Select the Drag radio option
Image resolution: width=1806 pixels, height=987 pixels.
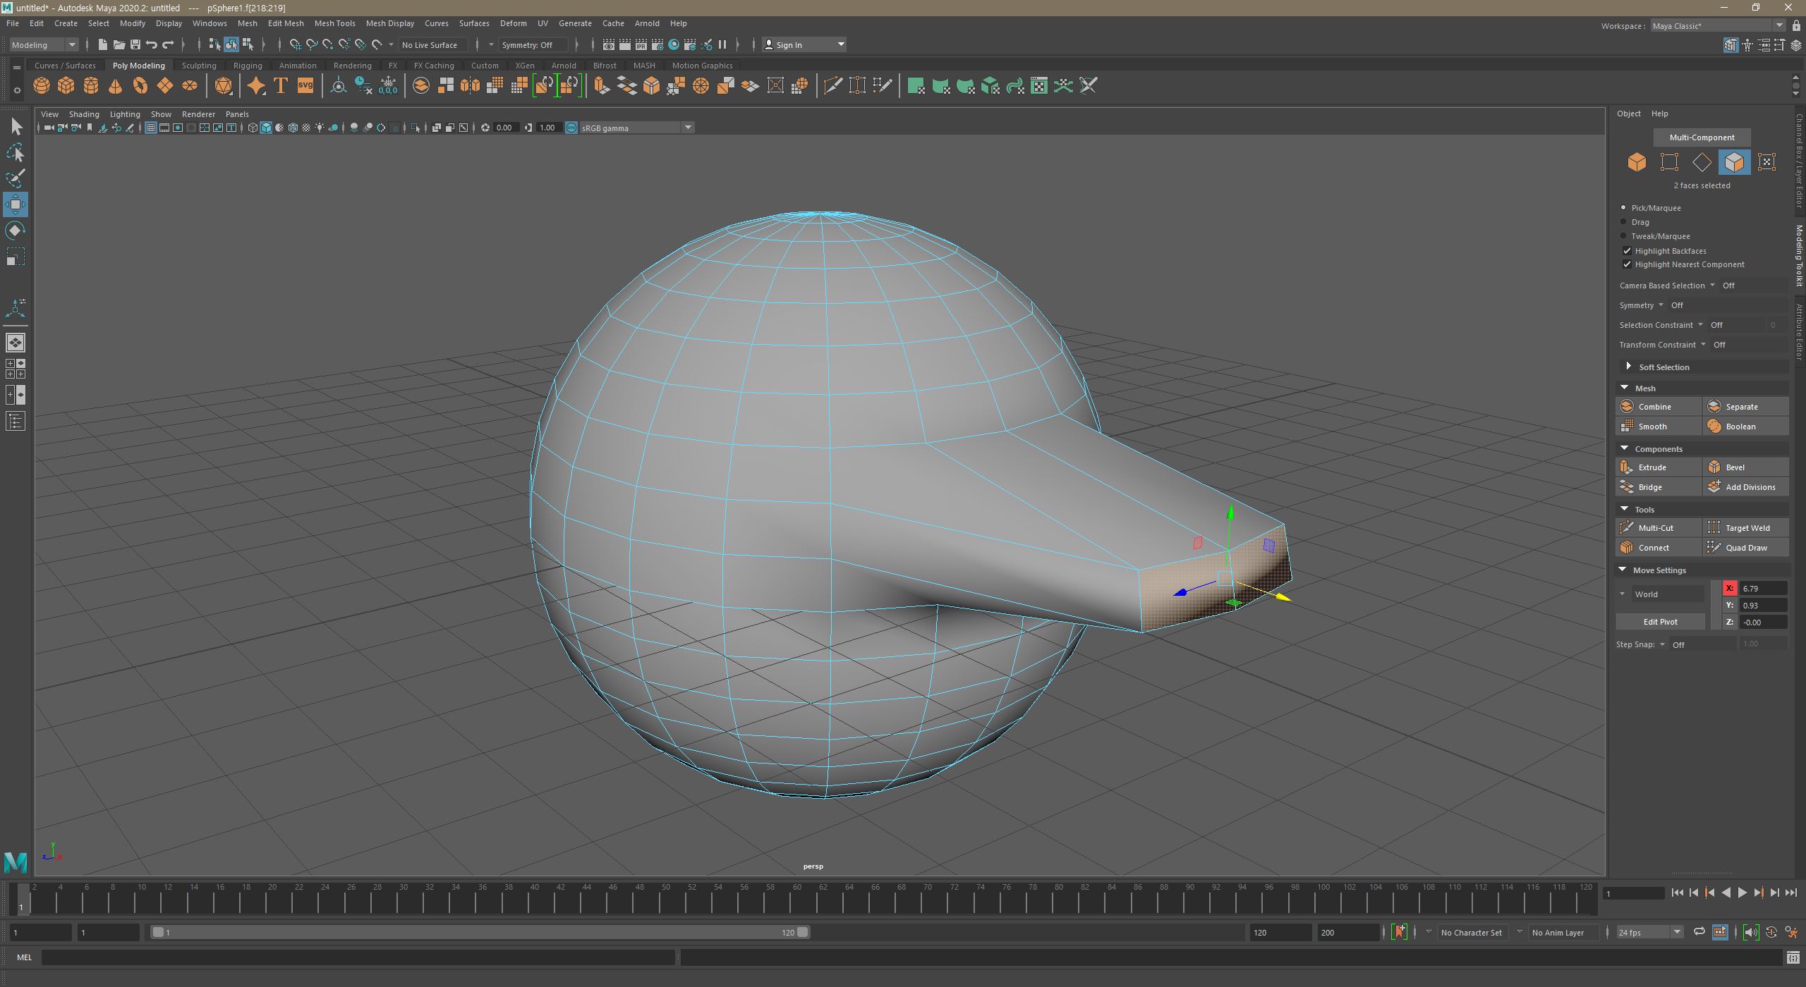(1623, 222)
